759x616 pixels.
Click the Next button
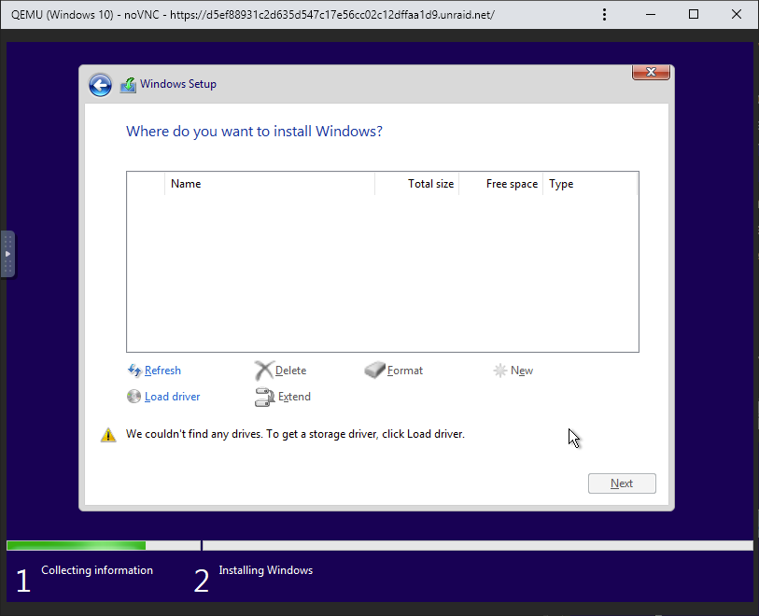[x=622, y=483]
